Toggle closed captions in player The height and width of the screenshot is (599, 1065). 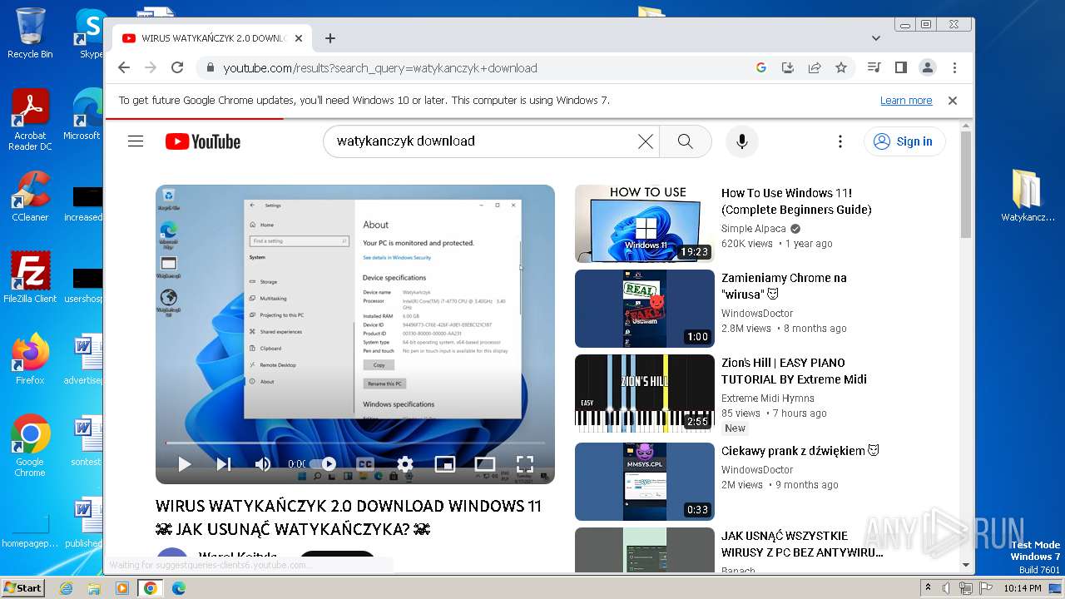click(x=365, y=464)
